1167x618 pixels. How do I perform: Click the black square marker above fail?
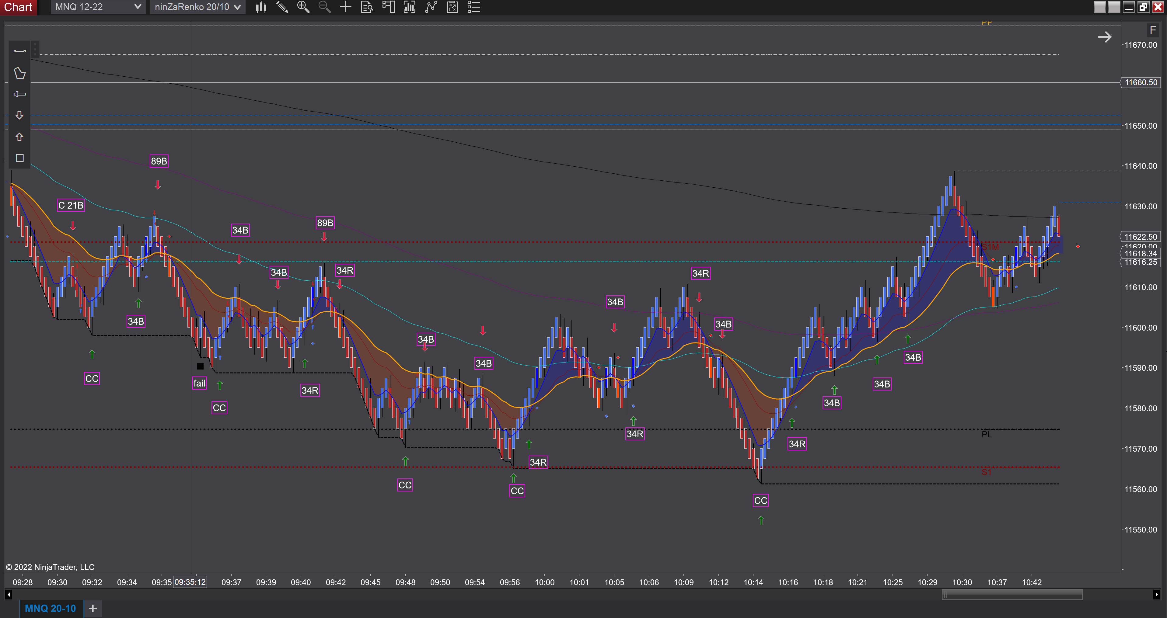coord(200,366)
